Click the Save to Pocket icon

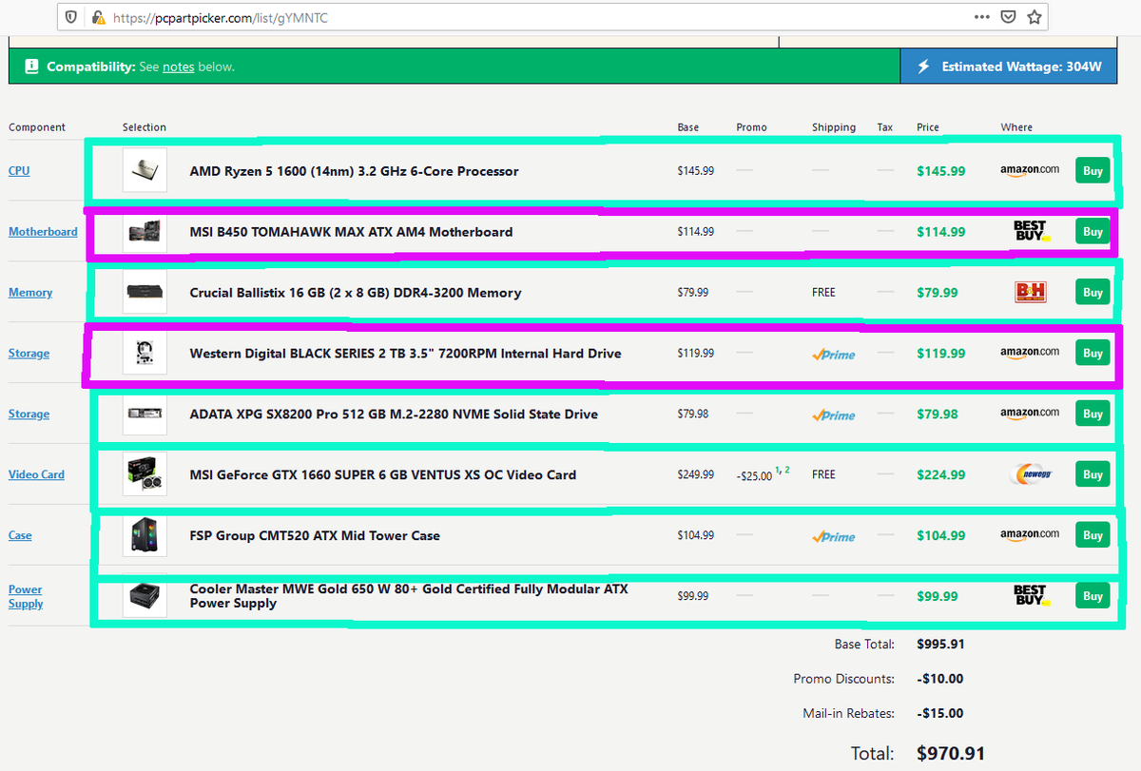click(1008, 17)
